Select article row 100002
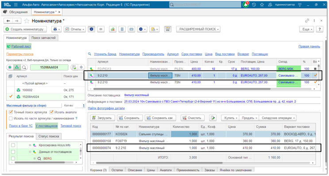The width and height of the screenshot is (329, 176). [46, 90]
